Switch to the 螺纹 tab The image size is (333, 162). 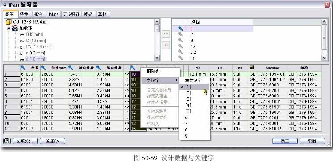point(88,14)
